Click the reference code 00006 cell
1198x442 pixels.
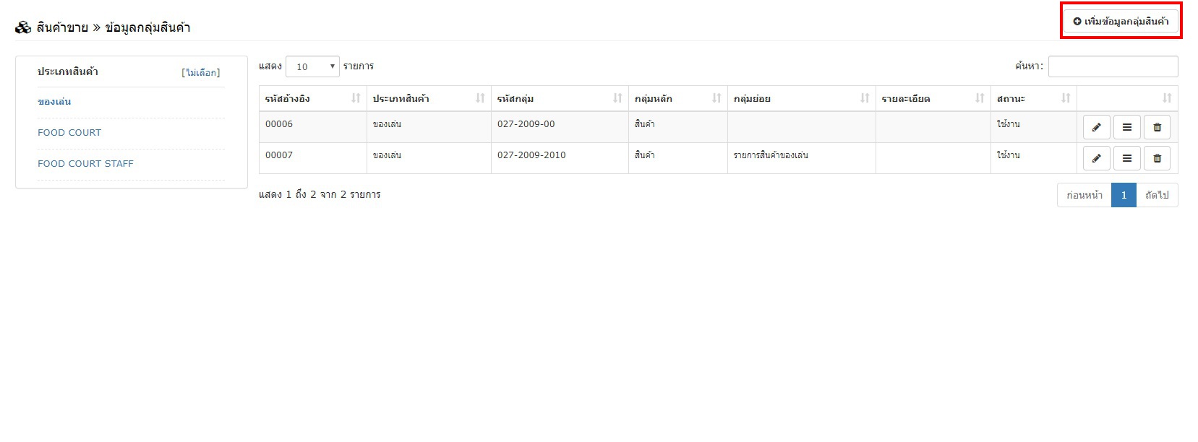point(313,127)
